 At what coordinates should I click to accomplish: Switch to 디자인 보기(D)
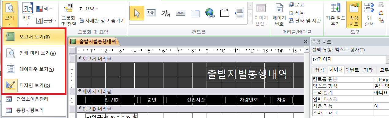point(34,85)
